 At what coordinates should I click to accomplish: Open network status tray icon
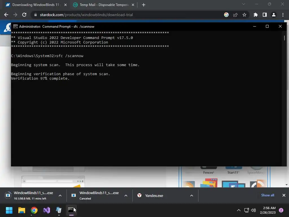tap(246, 210)
